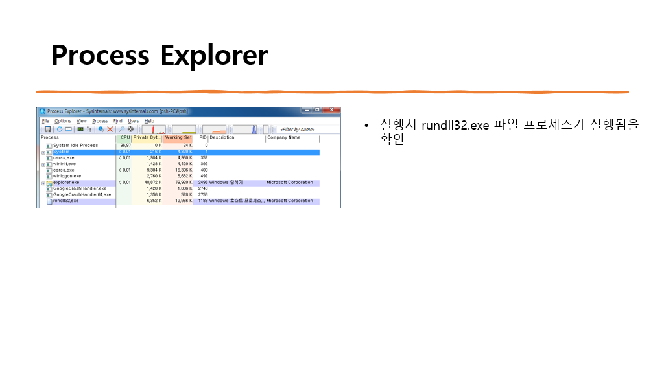The image size is (664, 373).
Task: Sort by the Process column header
Action: pos(78,137)
